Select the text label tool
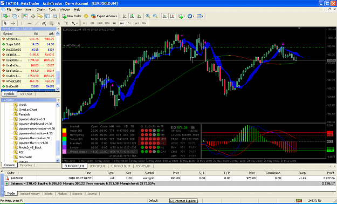This screenshot has width=337, height=204. point(66,23)
